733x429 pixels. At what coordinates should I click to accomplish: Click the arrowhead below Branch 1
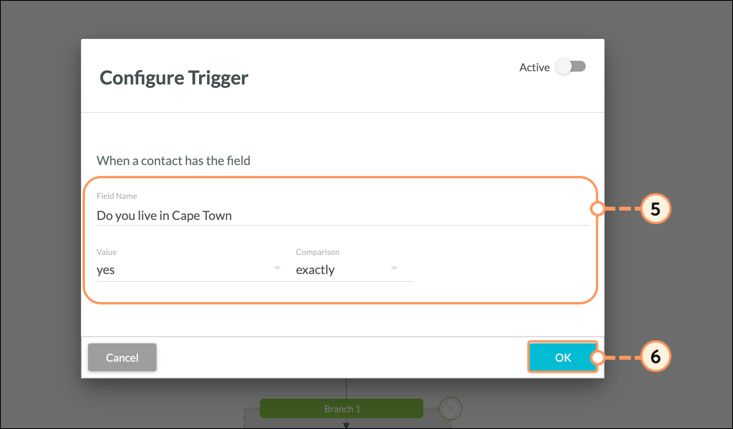tap(346, 425)
